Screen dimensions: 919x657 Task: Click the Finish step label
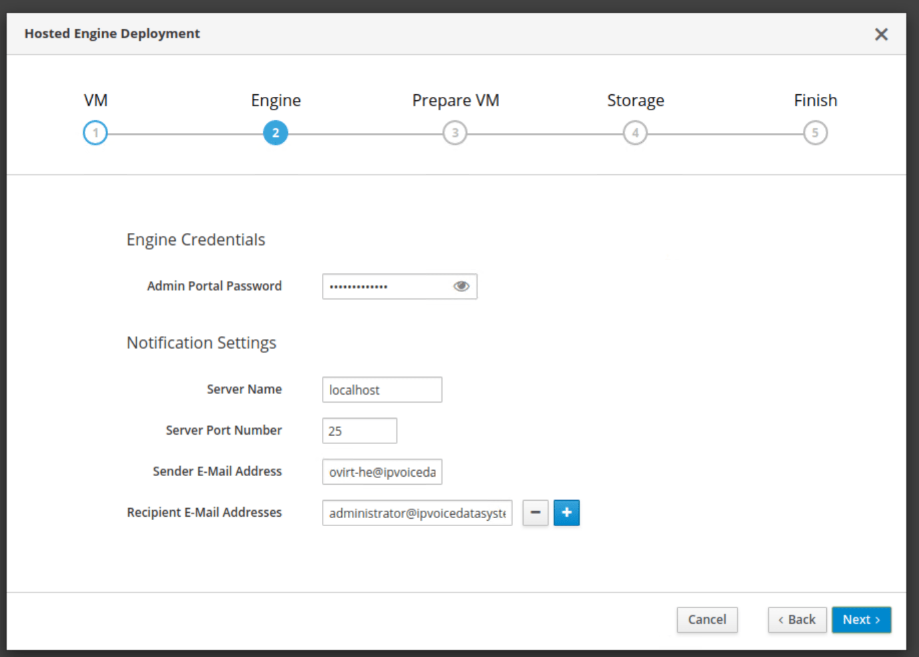tap(815, 100)
